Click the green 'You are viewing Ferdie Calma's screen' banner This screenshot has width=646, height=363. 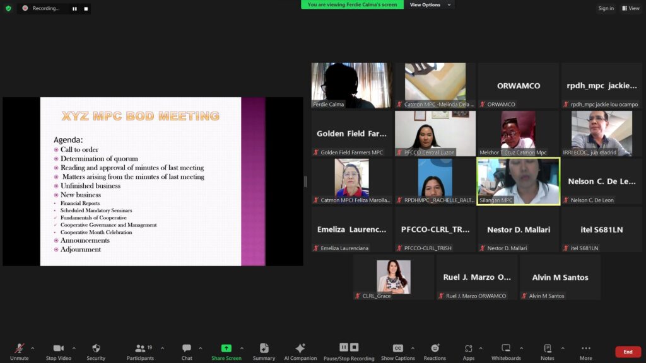[x=352, y=4]
